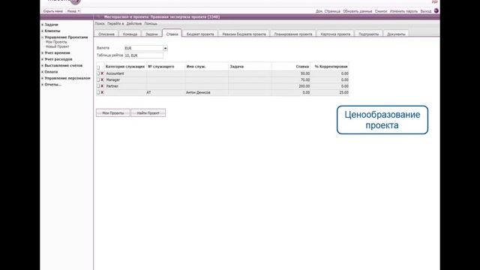Open the Валюта EUR dropdown
480x270 pixels.
click(x=165, y=48)
